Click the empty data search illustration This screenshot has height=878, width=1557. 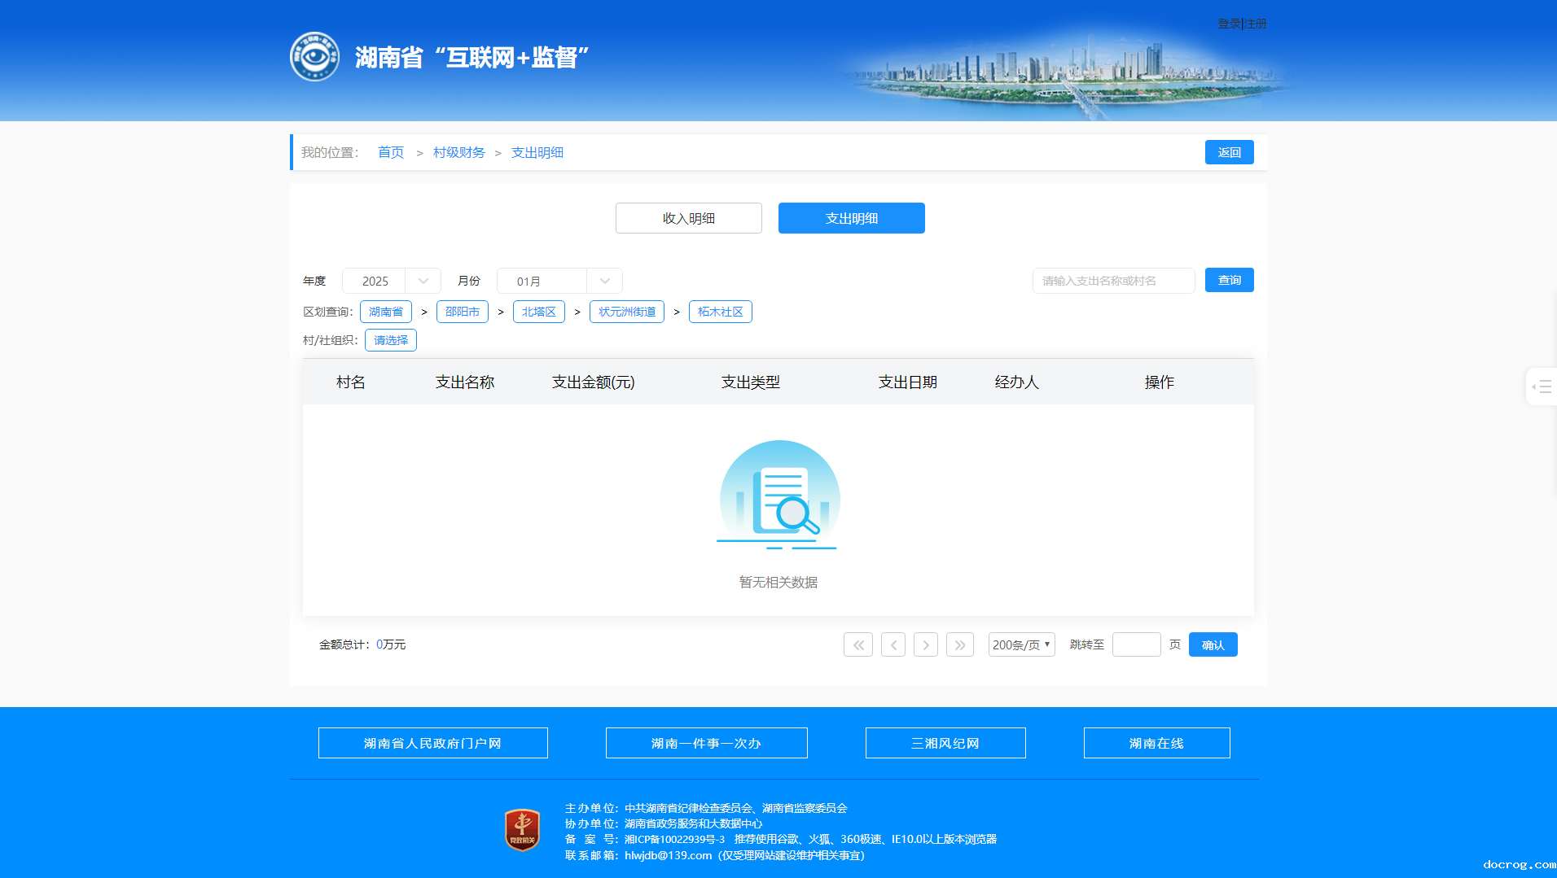pyautogui.click(x=778, y=496)
